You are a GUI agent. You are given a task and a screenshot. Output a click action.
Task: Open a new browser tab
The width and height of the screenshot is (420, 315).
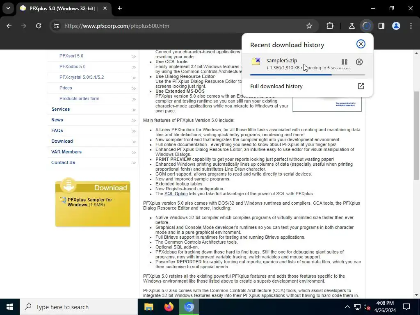(120, 8)
